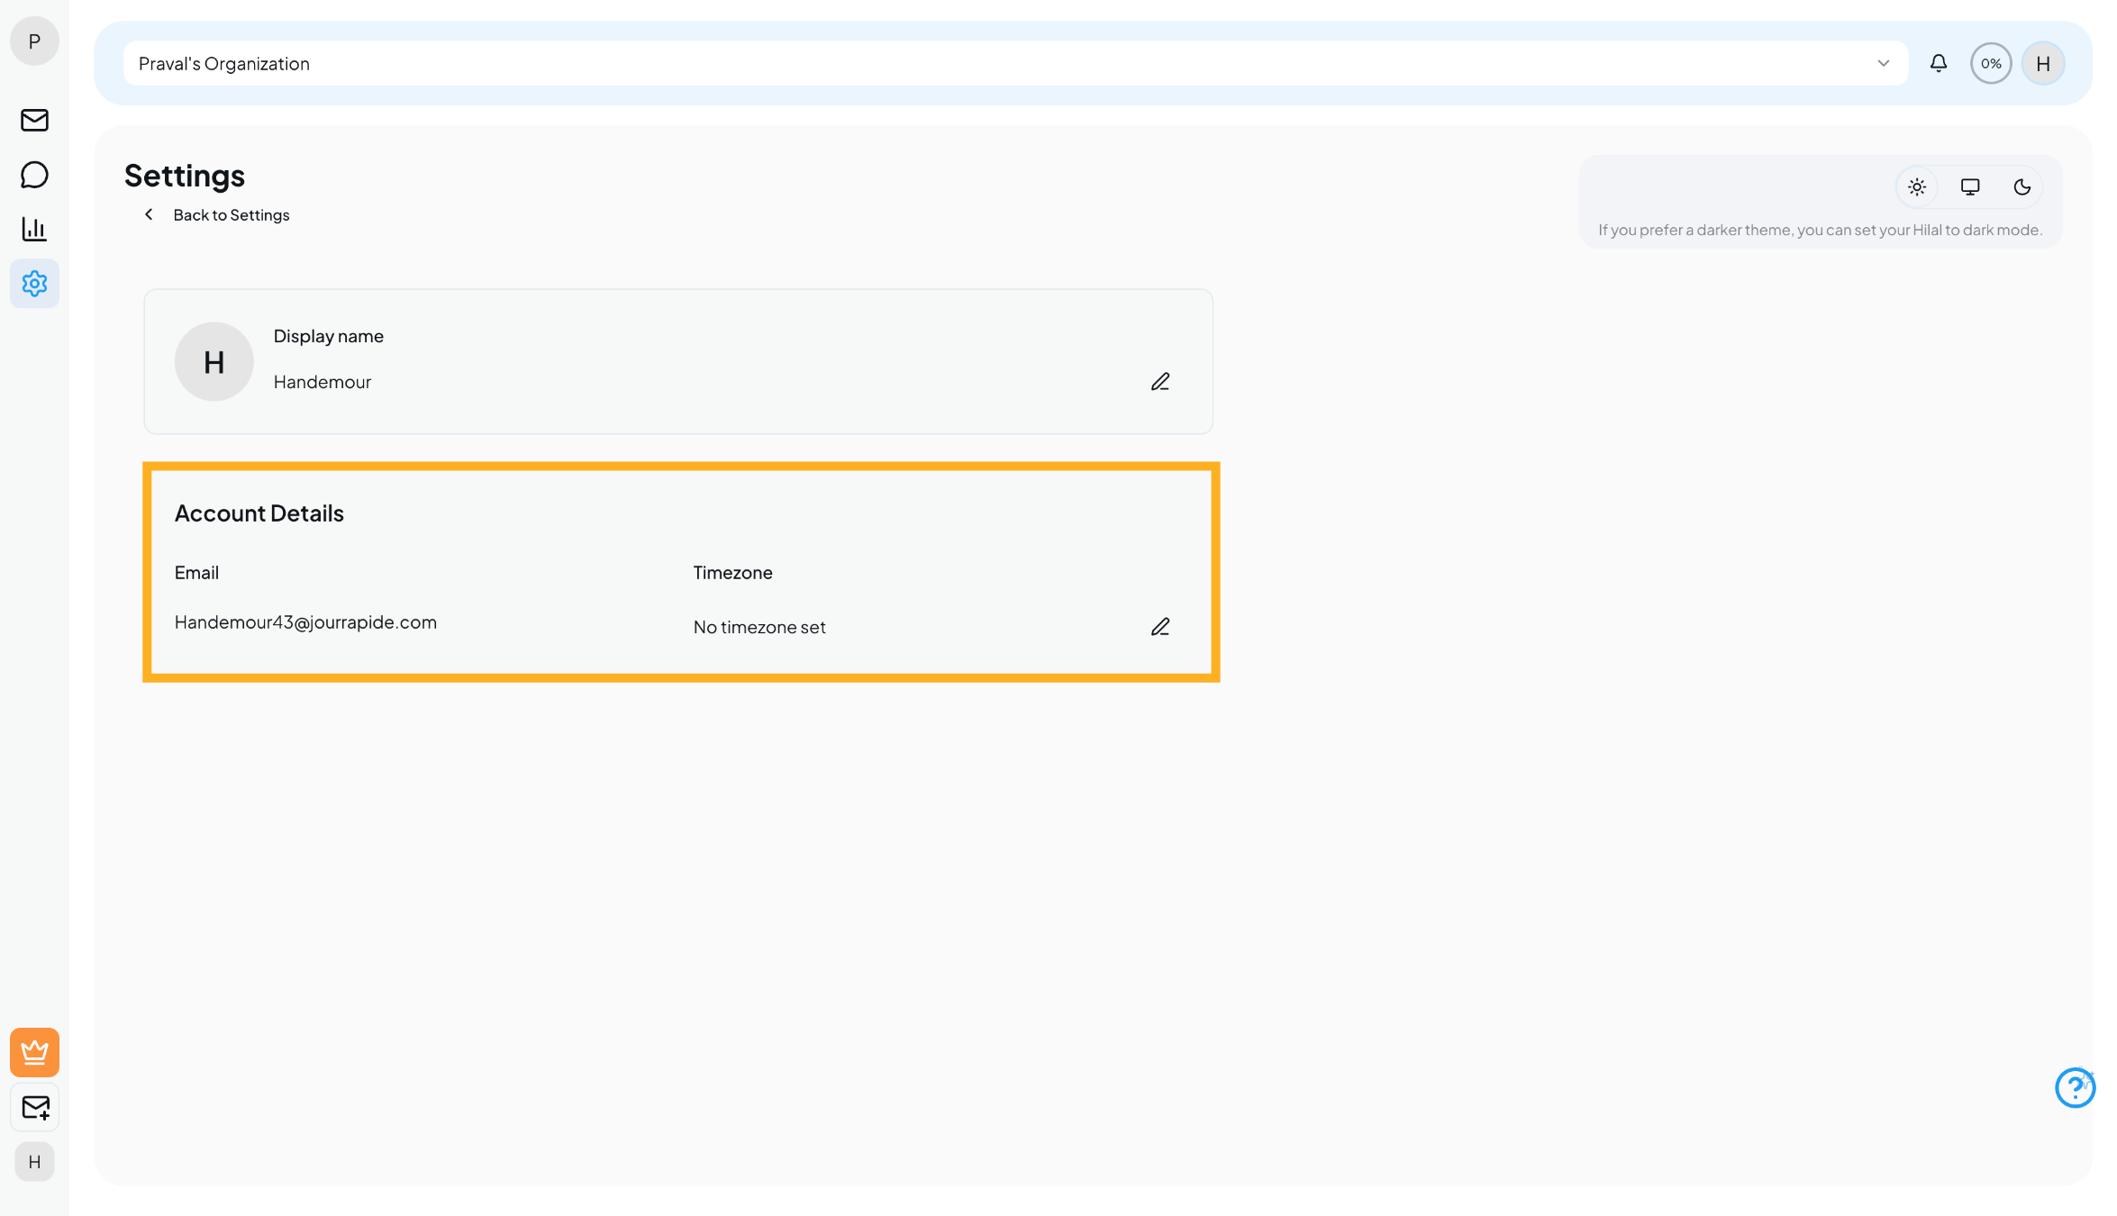Switch to light theme sun toggle
Screen dimensions: 2117x1216
(x=1917, y=187)
